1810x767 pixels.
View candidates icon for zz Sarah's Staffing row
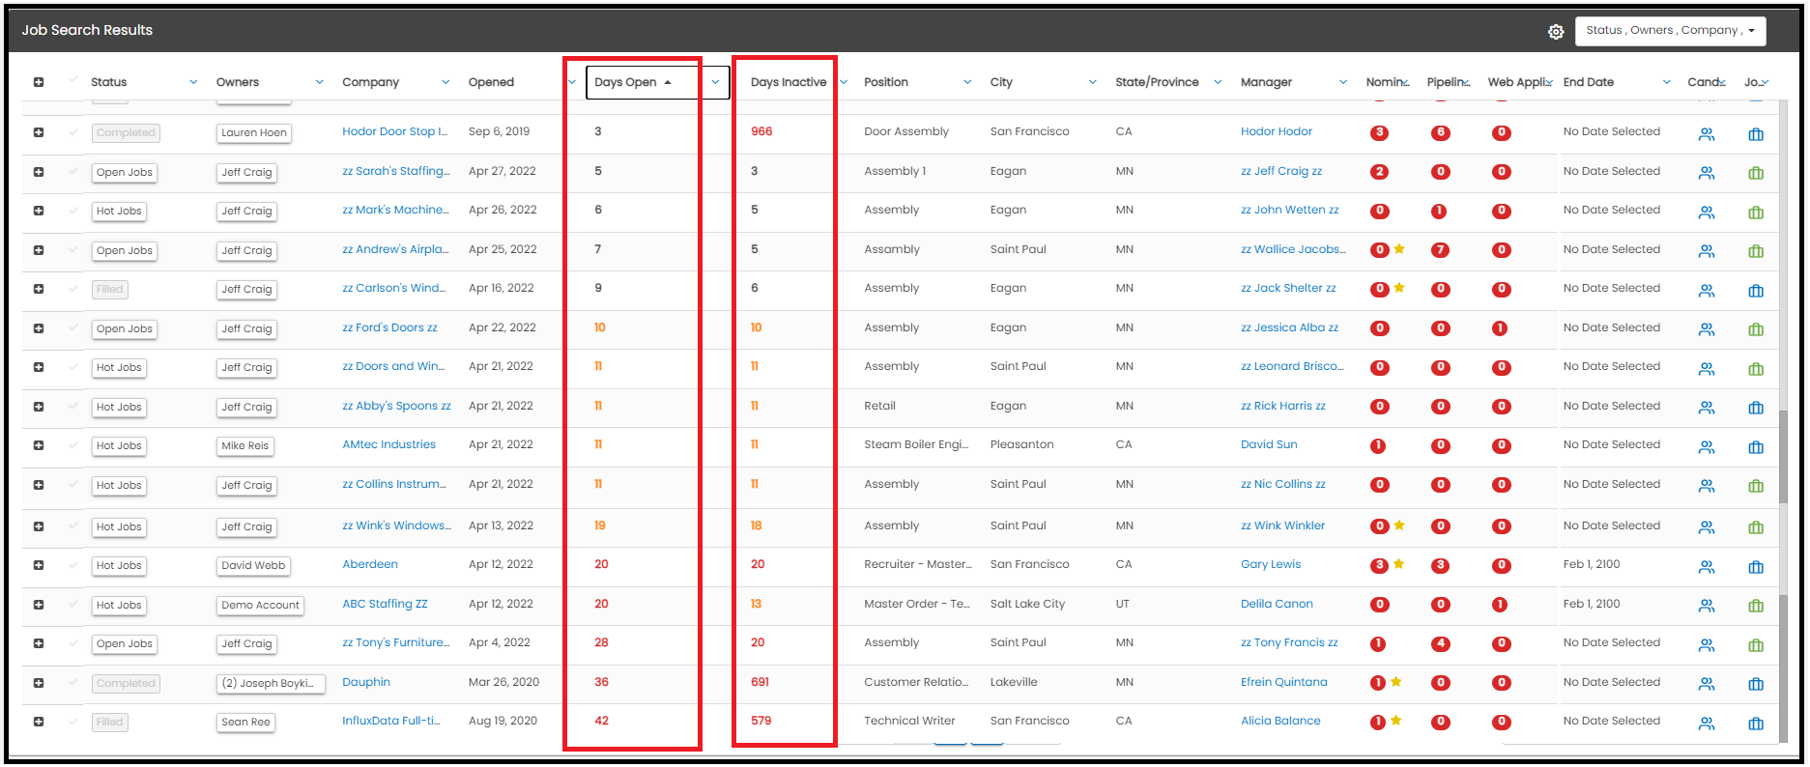pyautogui.click(x=1707, y=173)
